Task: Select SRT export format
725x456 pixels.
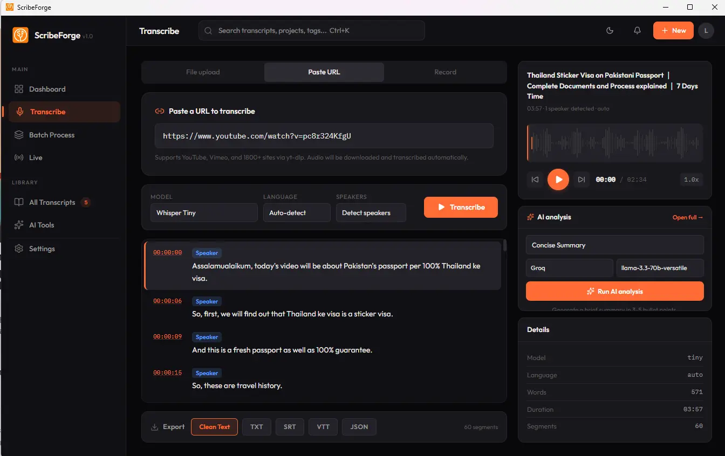Action: 290,427
